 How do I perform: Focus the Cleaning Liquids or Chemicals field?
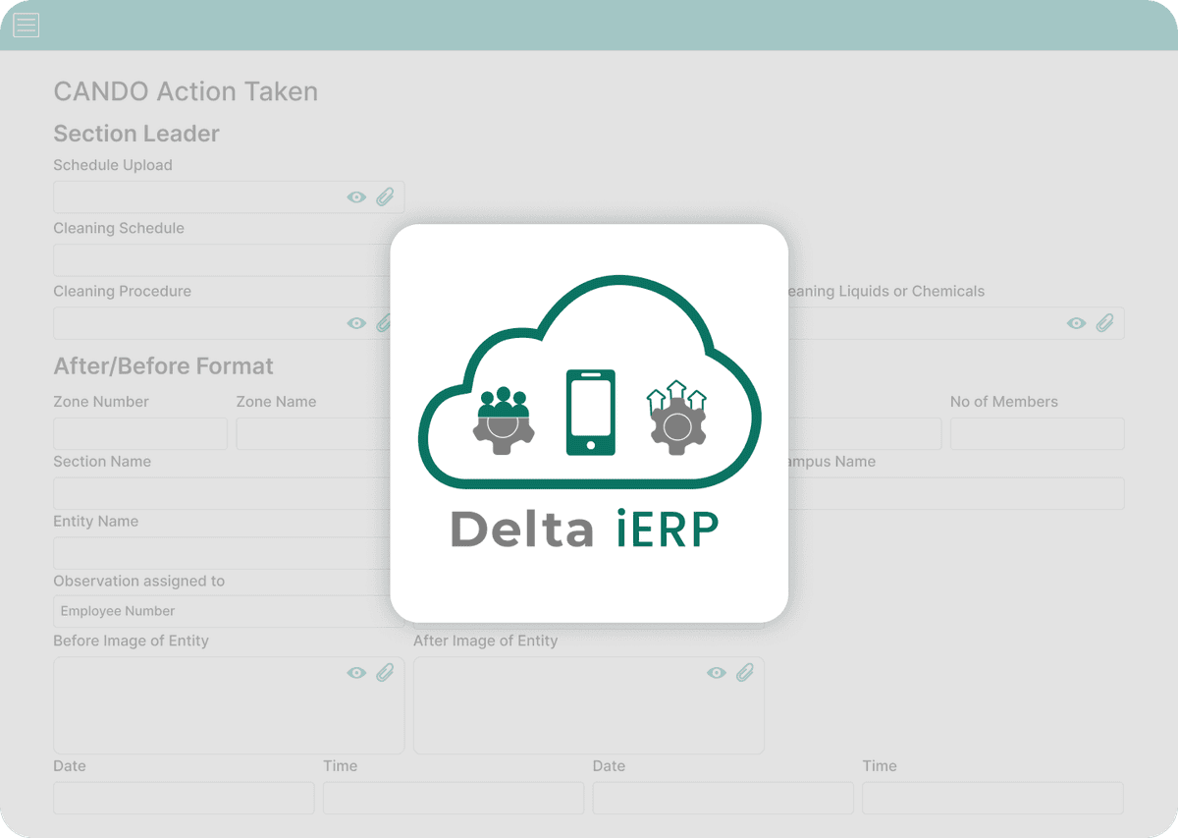pyautogui.click(x=956, y=323)
